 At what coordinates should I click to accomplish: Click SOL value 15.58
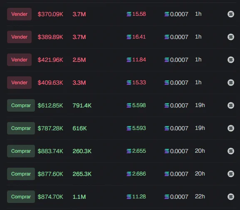pyautogui.click(x=139, y=14)
